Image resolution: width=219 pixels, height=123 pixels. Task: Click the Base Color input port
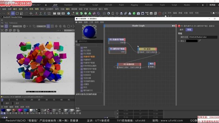coord(118,67)
